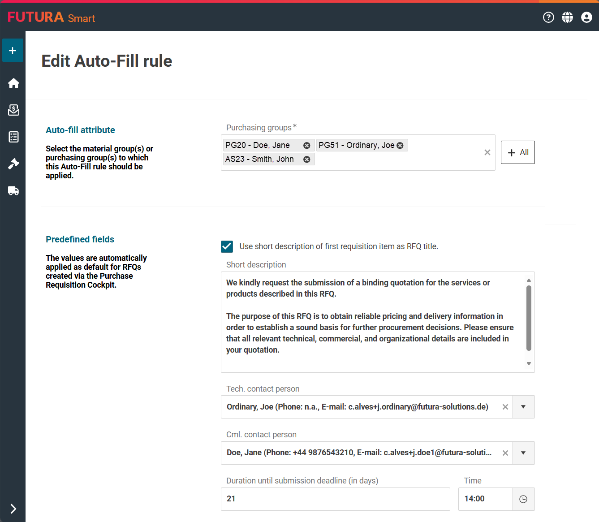Clear the Tech. contact person selection
The height and width of the screenshot is (522, 599).
coord(505,407)
